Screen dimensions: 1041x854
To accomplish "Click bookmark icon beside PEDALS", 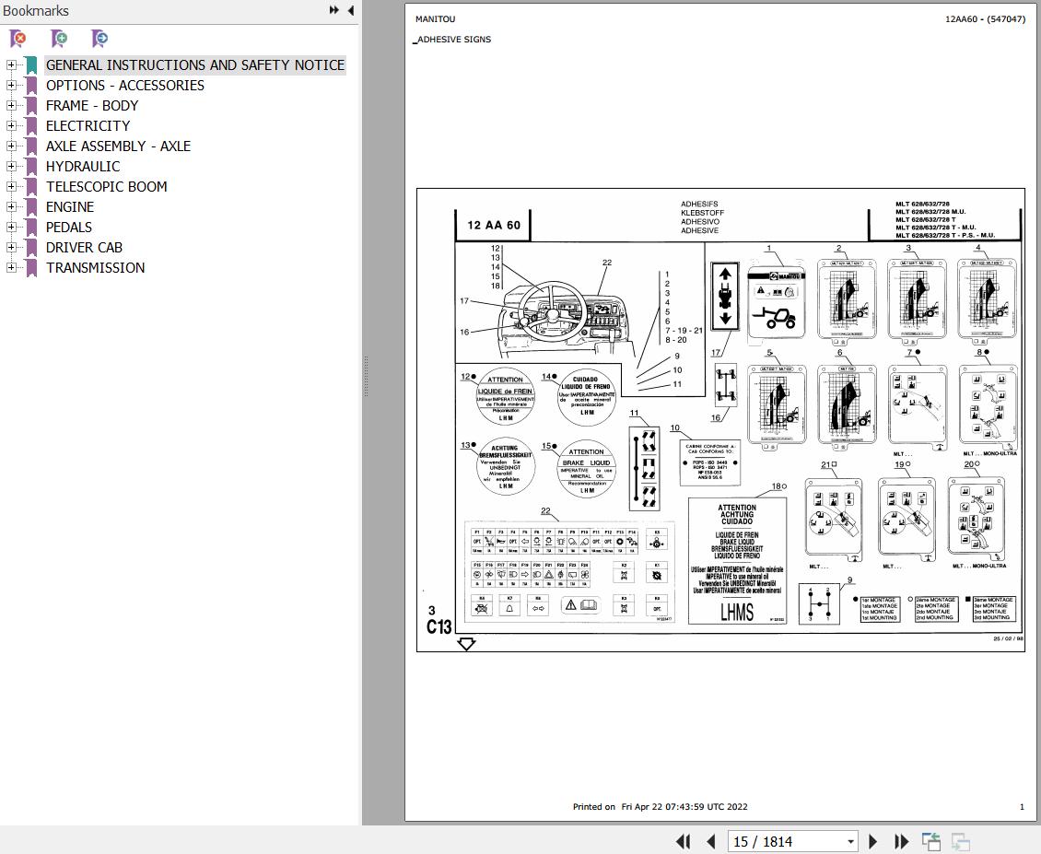I will pos(30,228).
